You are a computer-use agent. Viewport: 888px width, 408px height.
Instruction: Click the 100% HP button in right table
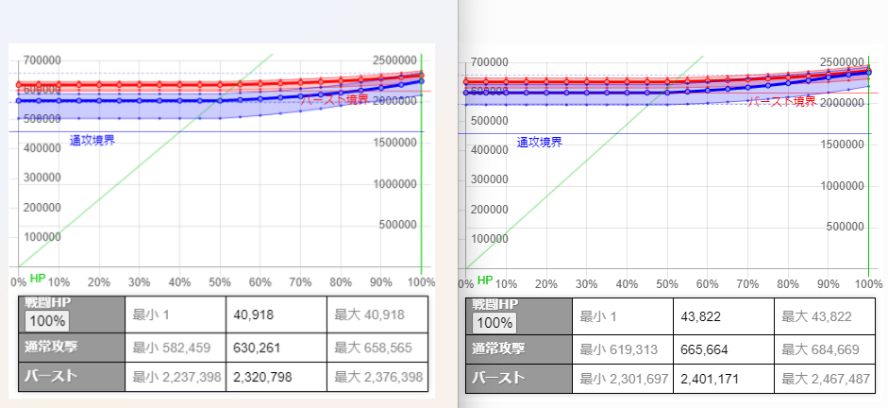click(494, 322)
